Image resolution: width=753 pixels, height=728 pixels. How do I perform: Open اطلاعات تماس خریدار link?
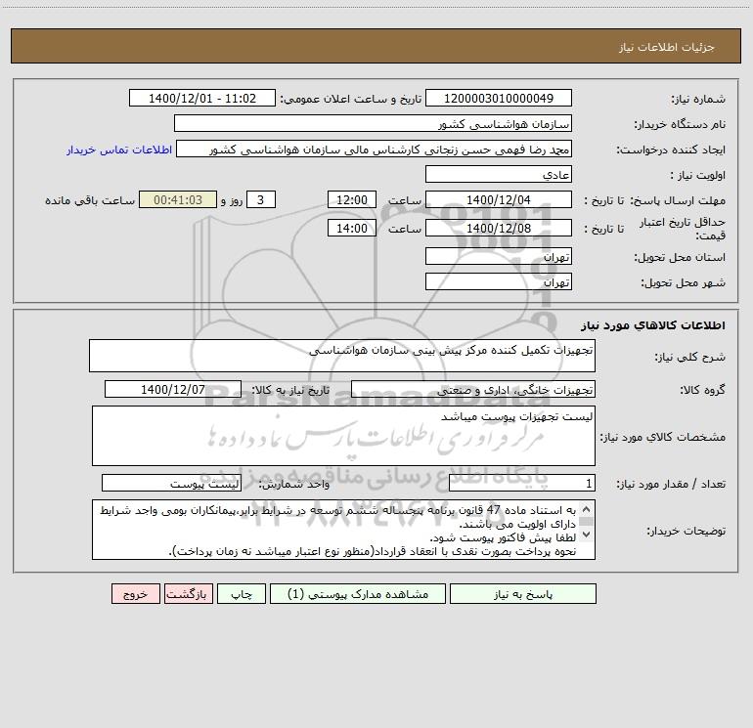[119, 150]
